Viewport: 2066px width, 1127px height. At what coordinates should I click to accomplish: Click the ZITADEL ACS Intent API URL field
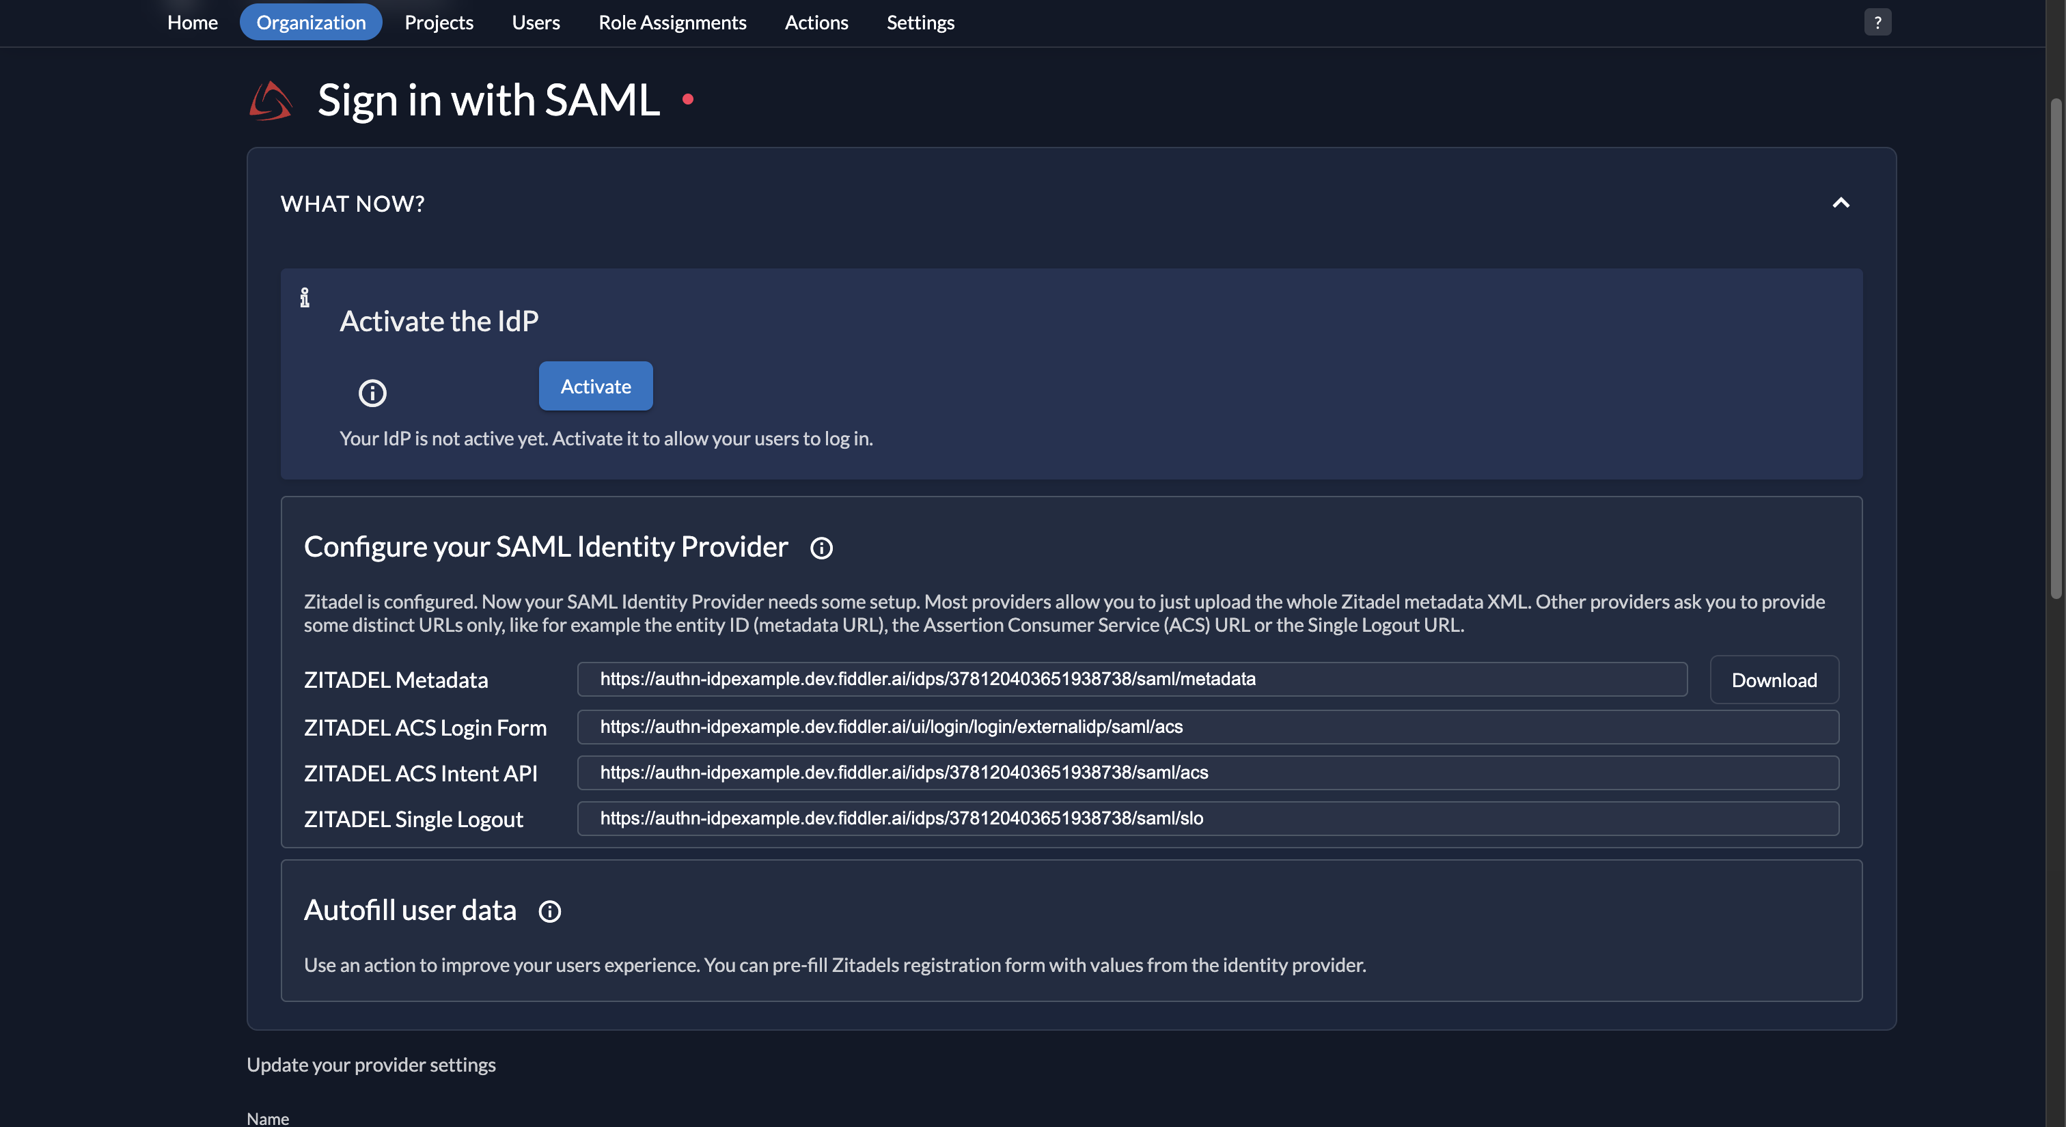(1208, 773)
